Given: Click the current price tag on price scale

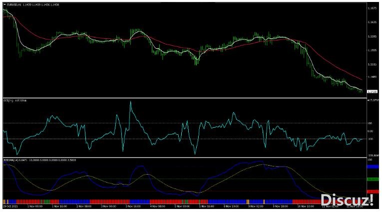Looking at the screenshot, I should click(x=372, y=92).
